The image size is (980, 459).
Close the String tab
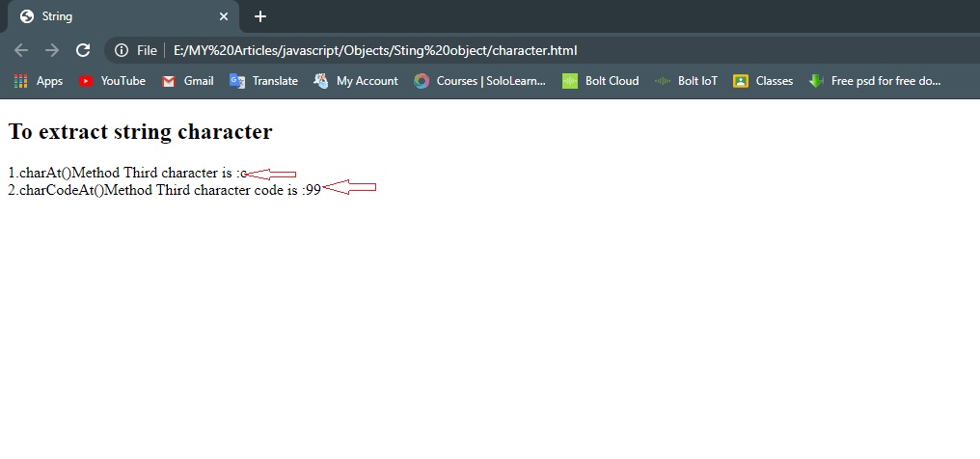point(224,16)
